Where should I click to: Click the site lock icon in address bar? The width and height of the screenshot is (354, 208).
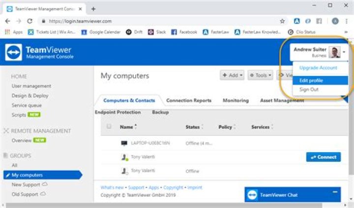tap(43, 21)
